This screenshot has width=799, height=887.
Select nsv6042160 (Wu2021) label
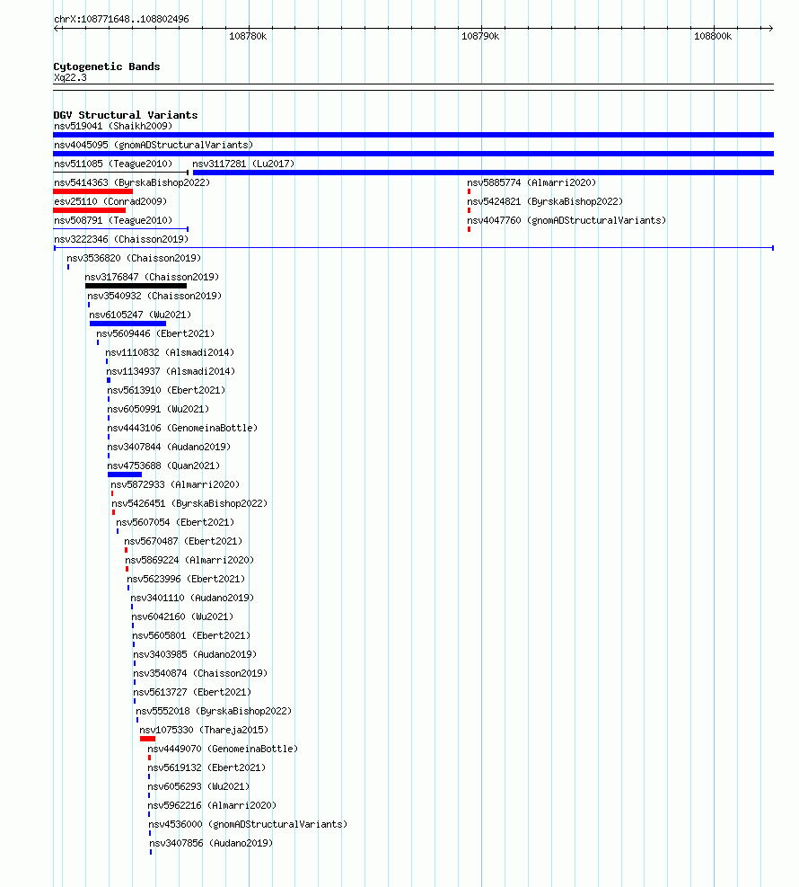click(182, 616)
